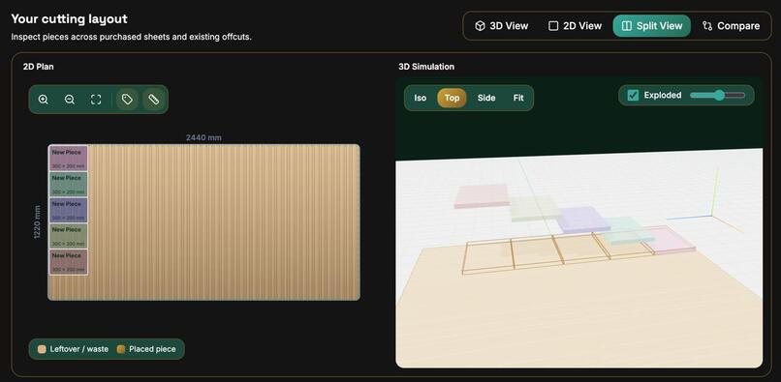This screenshot has height=382, width=781.
Task: Click the 2D Plan heading
Action: [x=39, y=67]
